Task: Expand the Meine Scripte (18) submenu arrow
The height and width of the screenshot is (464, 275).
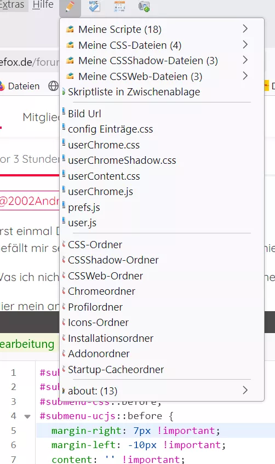Action: 245,28
